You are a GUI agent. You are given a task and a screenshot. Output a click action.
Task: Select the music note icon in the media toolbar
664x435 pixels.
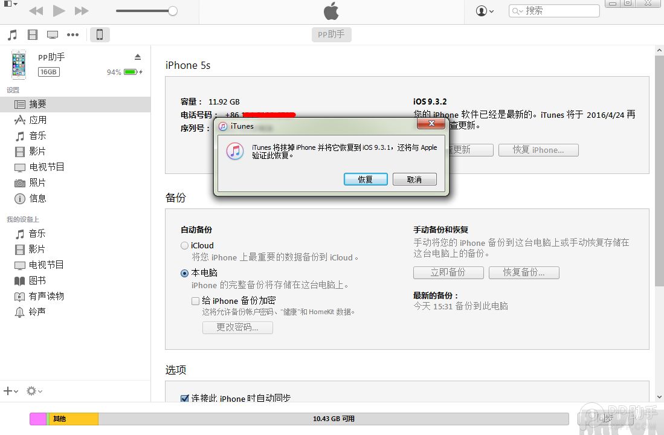11,34
